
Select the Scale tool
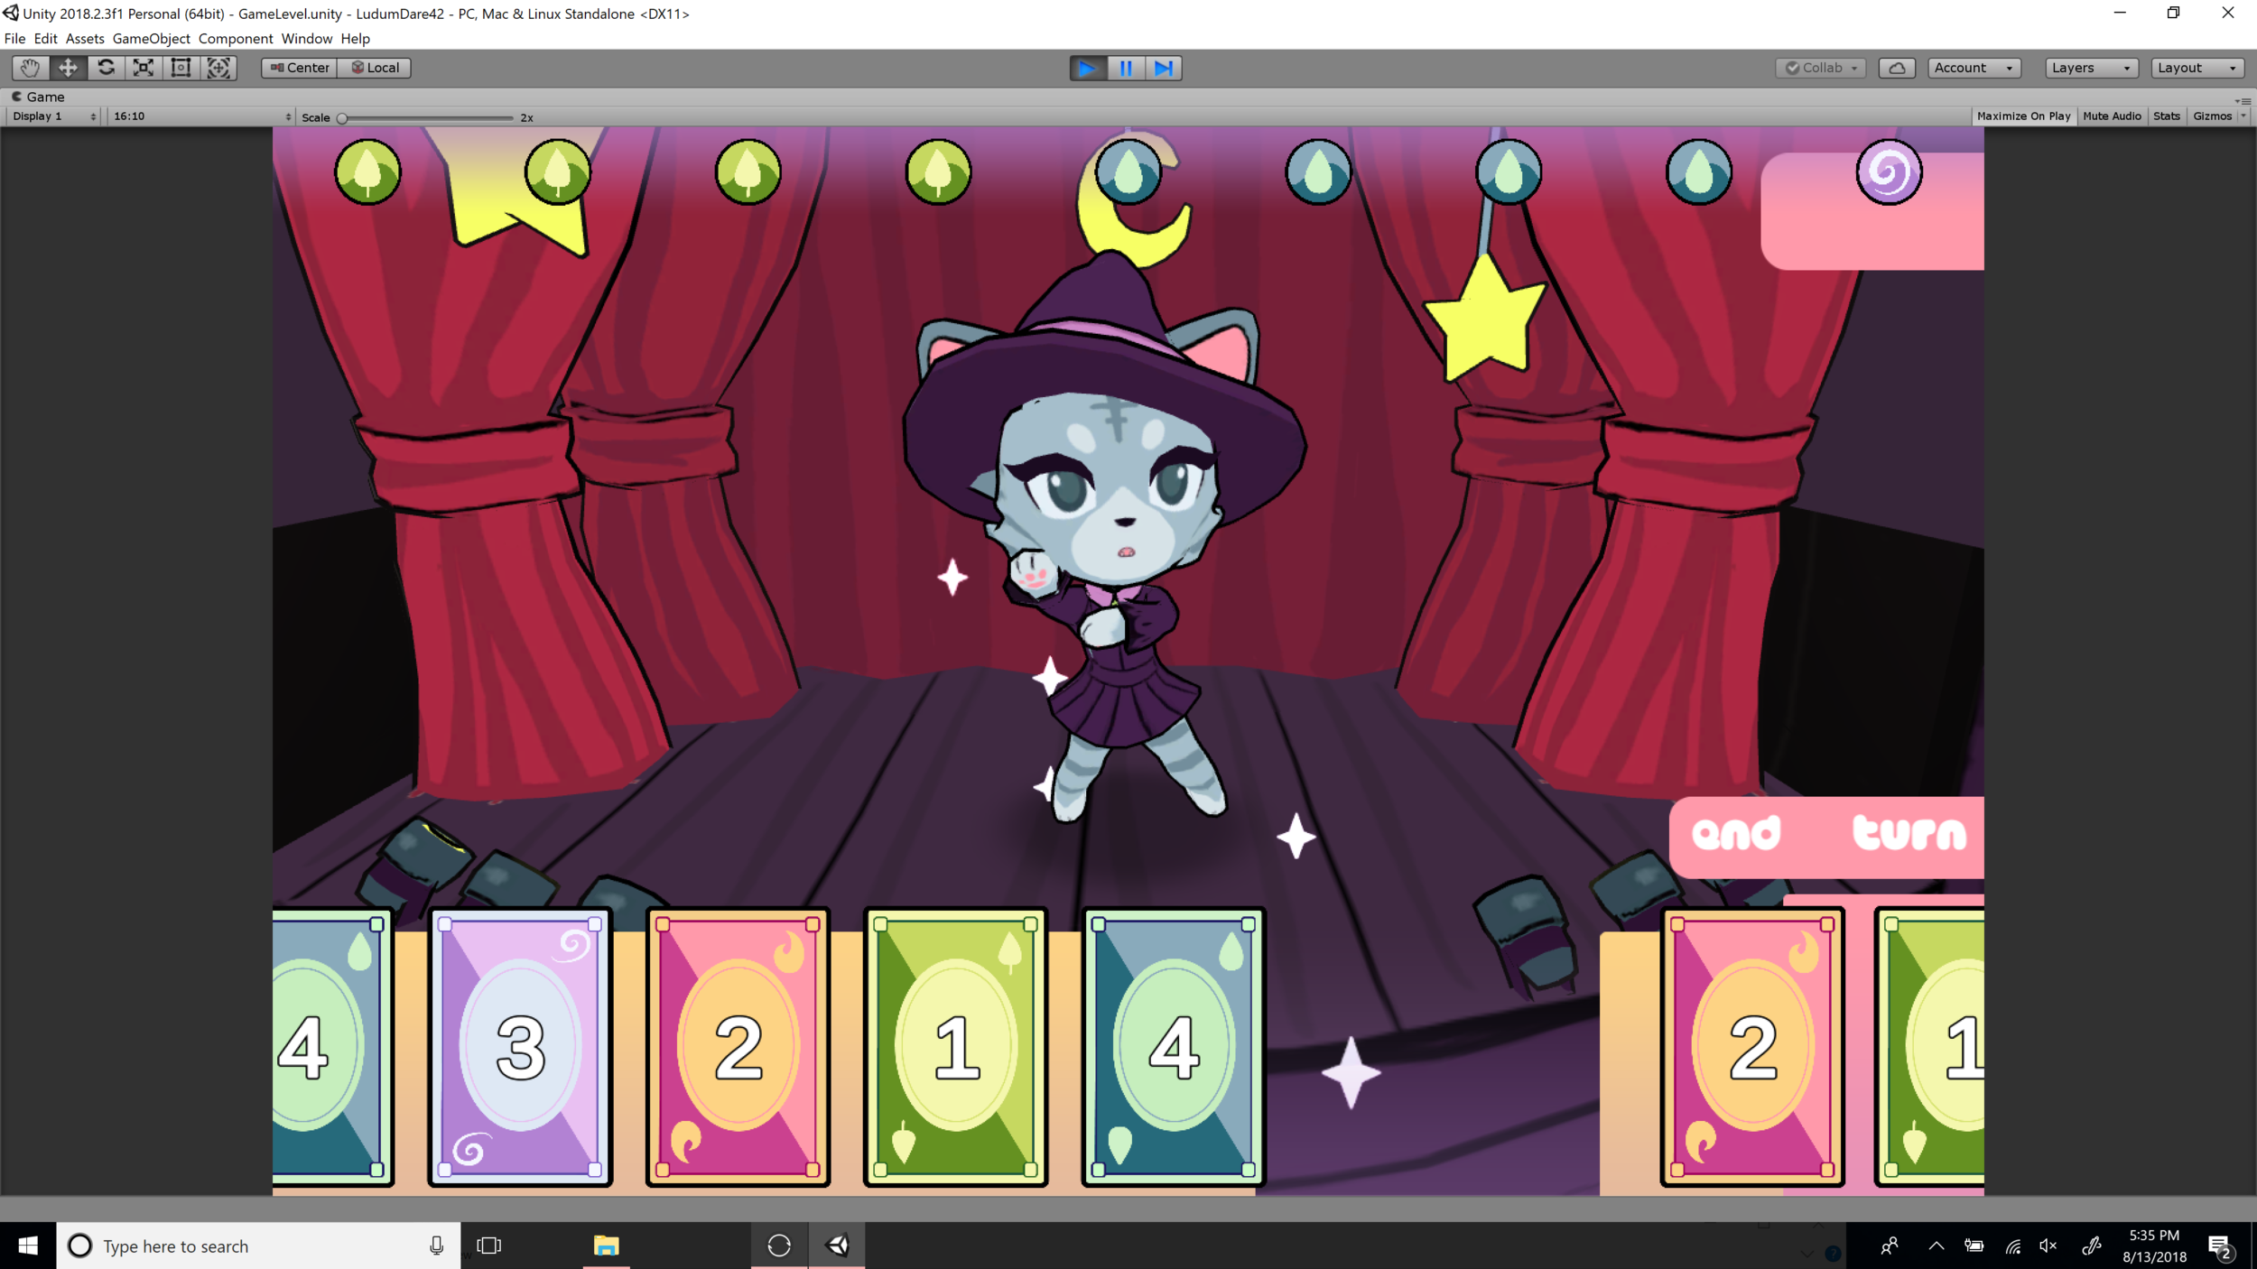point(144,68)
